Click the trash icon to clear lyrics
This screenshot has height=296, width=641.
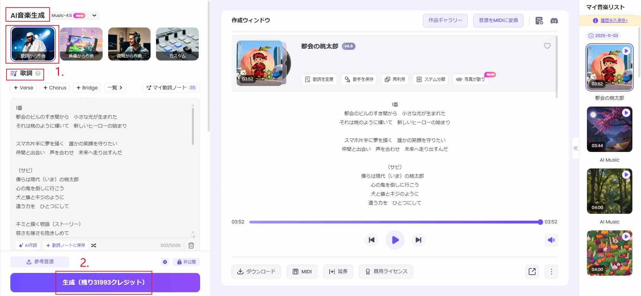pyautogui.click(x=191, y=245)
